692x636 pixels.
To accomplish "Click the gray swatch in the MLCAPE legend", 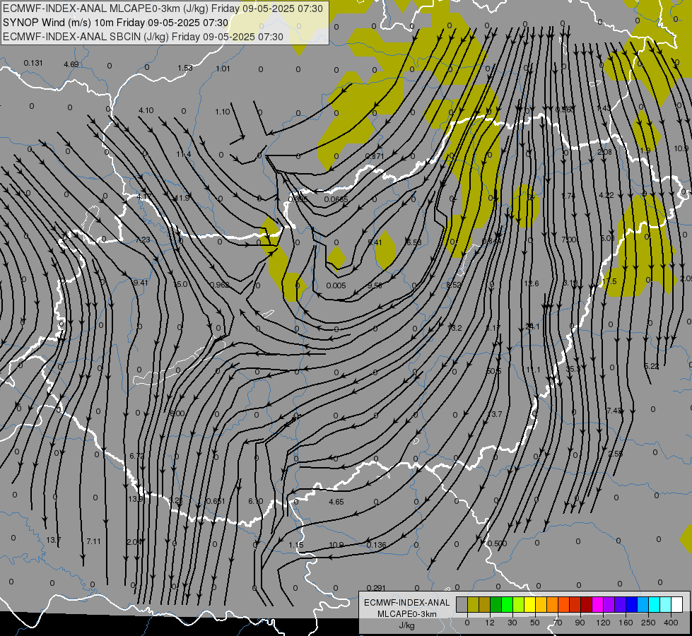I will click(462, 604).
